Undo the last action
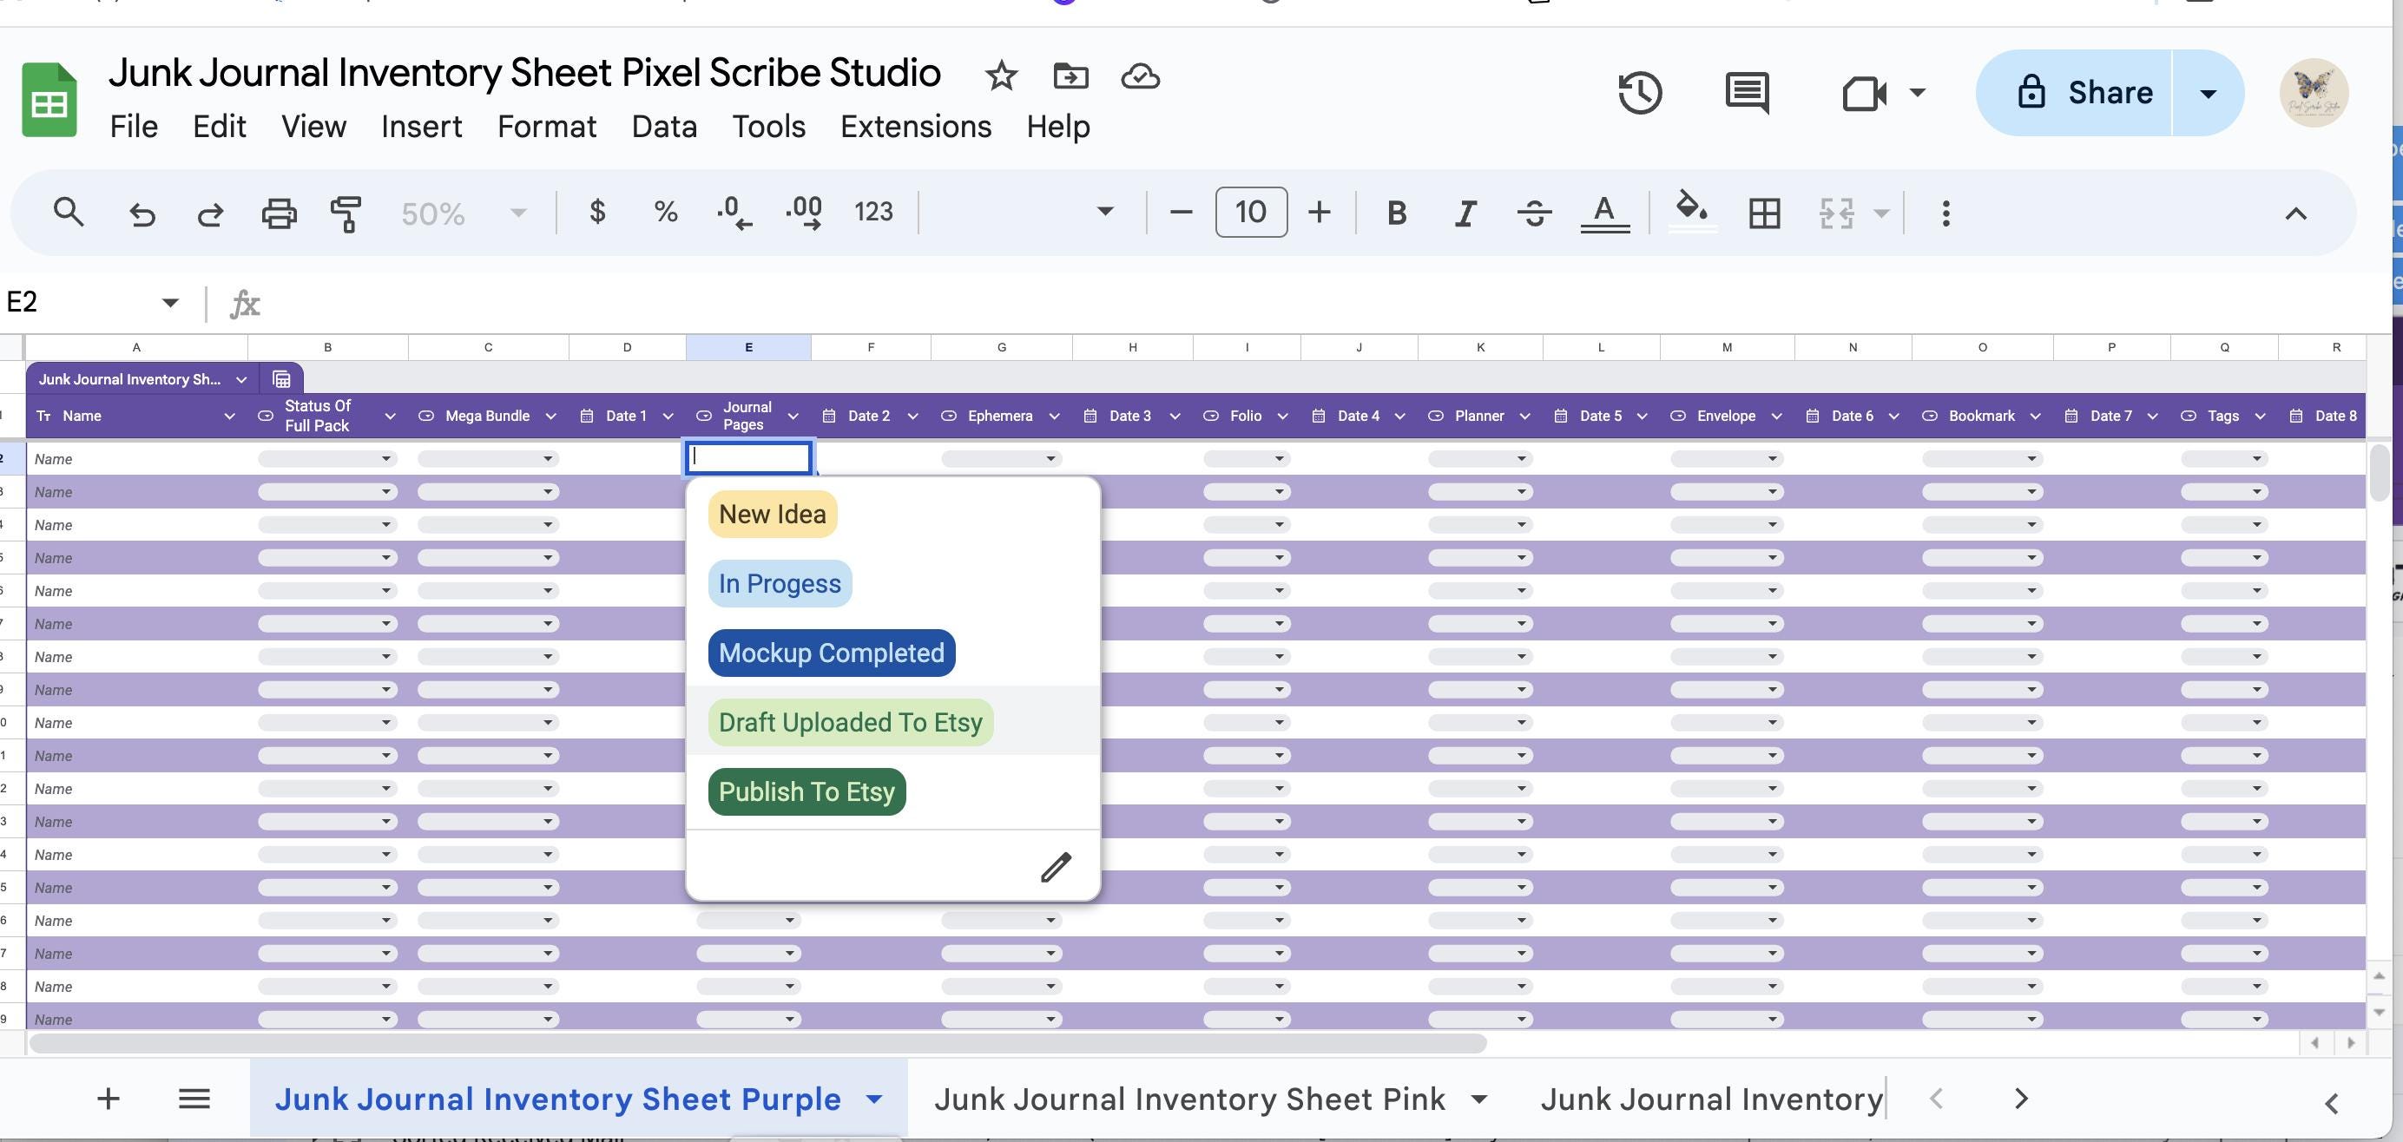Viewport: 2403px width, 1142px height. pos(142,213)
